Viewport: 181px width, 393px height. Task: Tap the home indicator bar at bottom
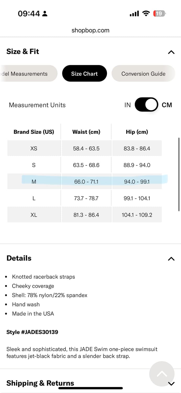(90, 388)
